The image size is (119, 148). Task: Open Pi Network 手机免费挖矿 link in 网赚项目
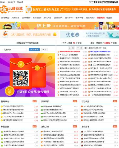pyautogui.click(x=53, y=106)
